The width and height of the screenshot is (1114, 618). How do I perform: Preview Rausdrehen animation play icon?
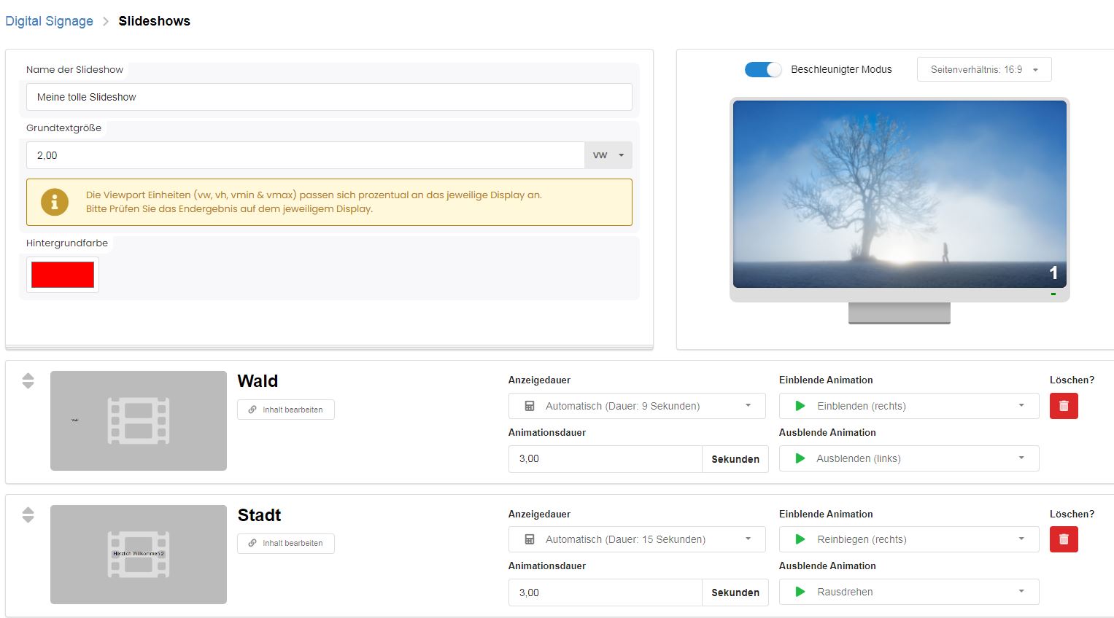(x=800, y=592)
